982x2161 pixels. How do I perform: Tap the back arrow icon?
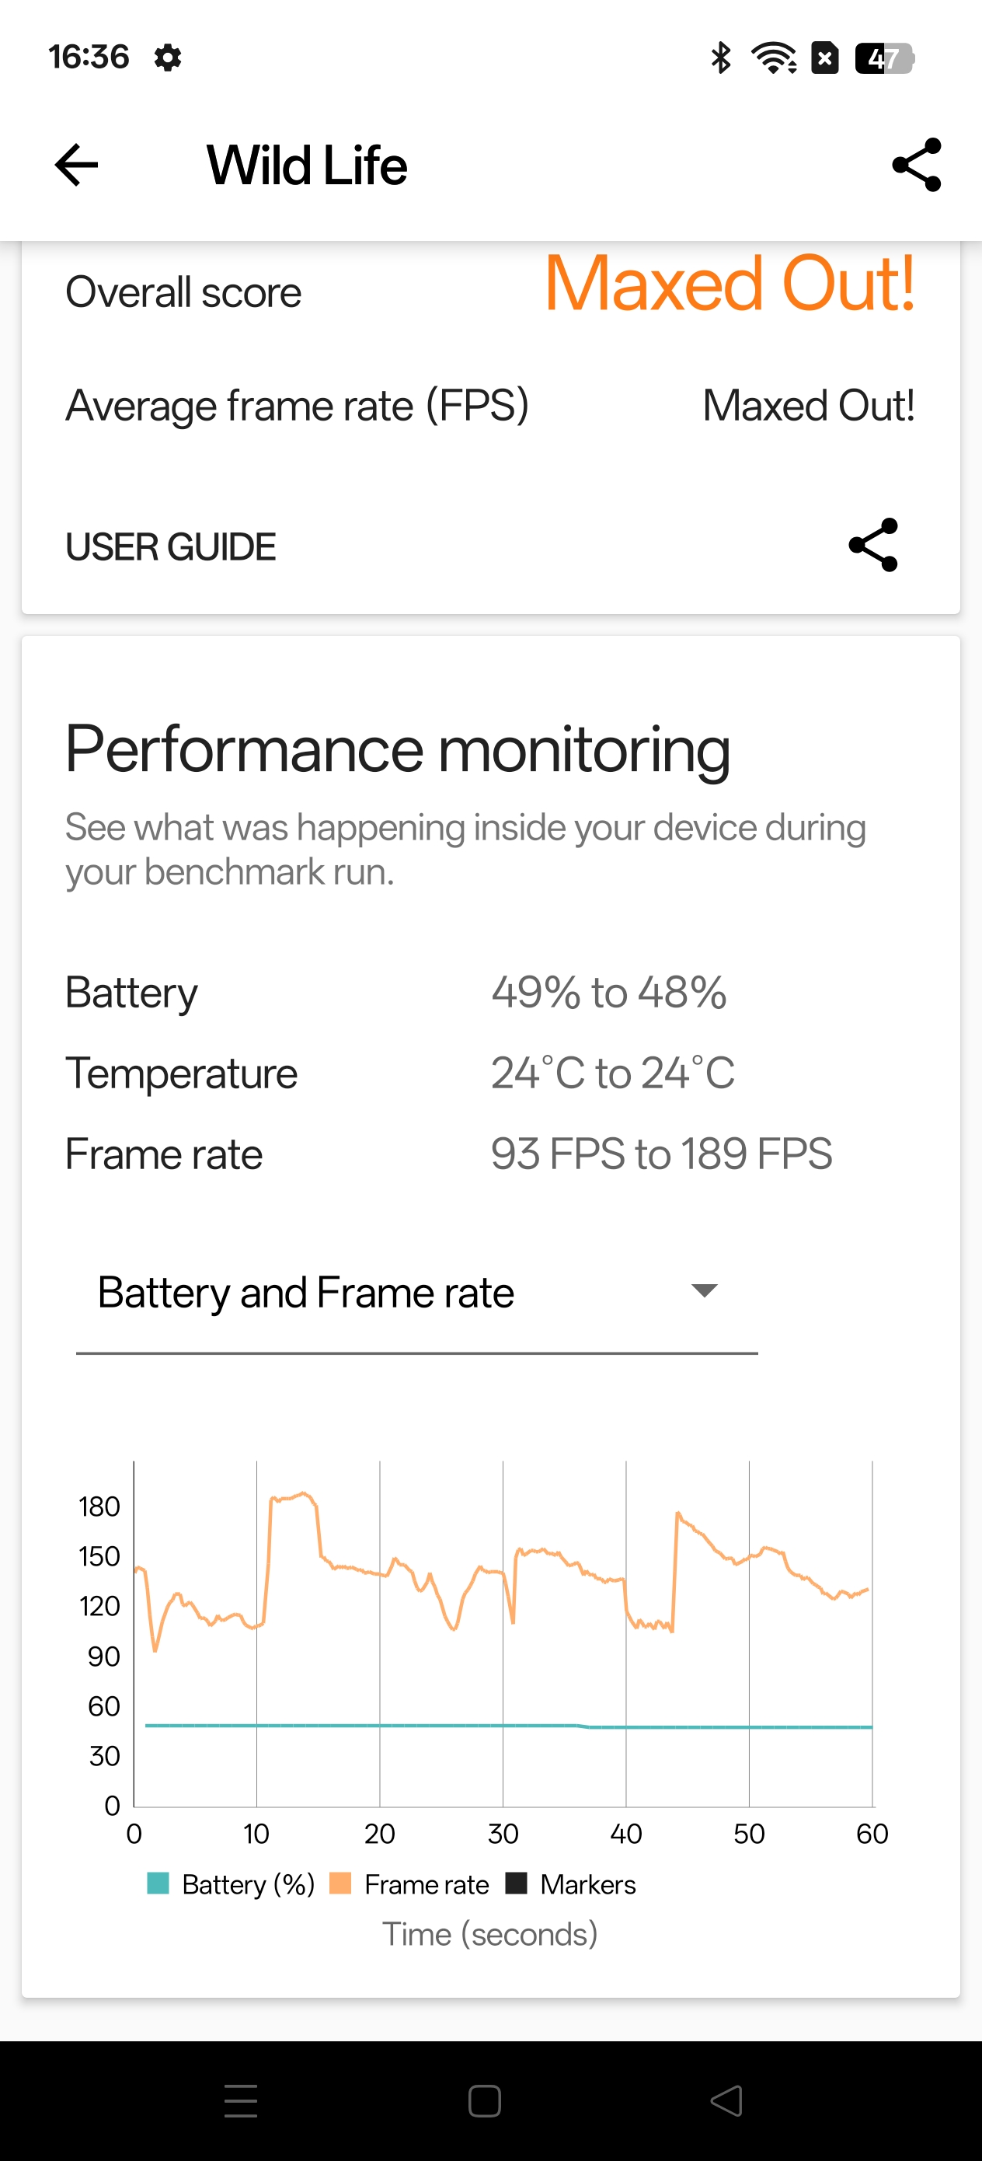coord(76,165)
